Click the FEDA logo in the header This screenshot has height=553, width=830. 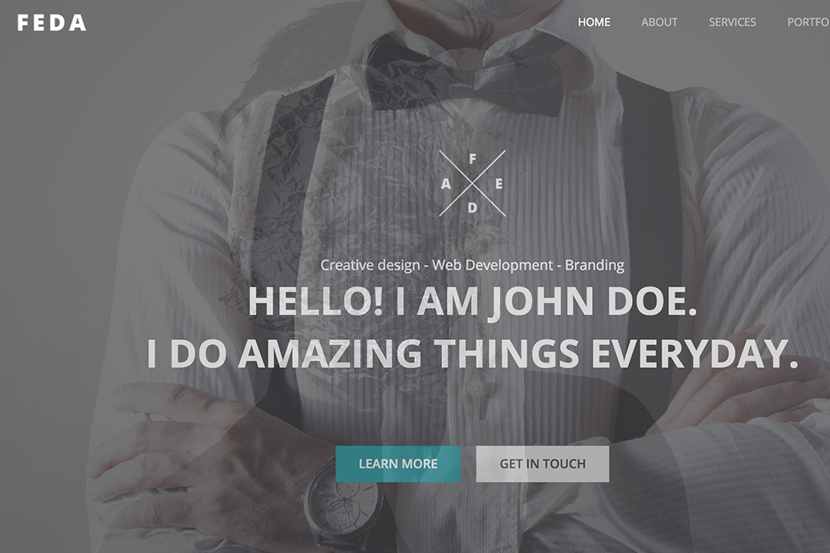coord(51,22)
